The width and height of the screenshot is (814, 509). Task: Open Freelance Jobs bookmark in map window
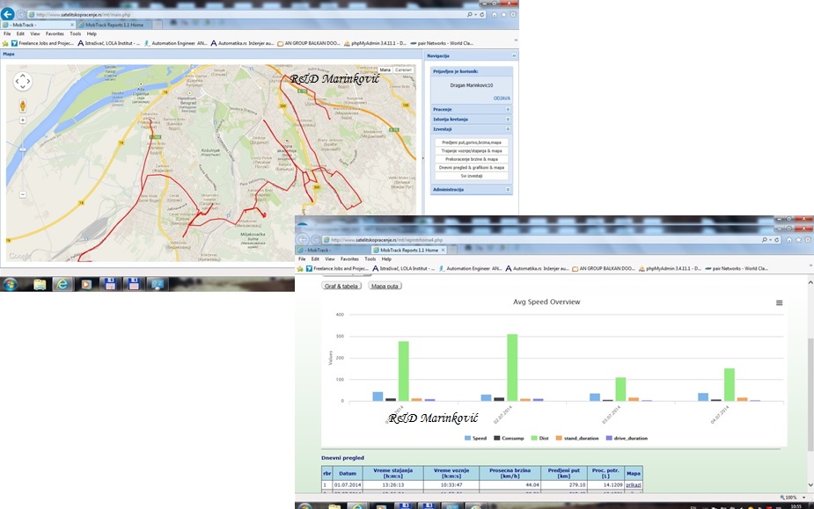(42, 43)
